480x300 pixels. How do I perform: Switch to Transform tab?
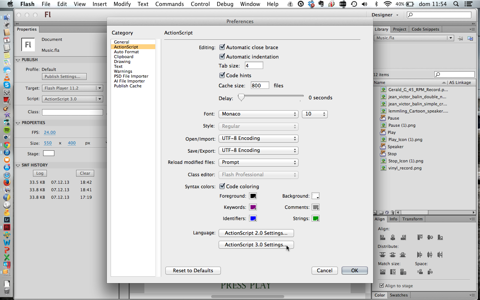point(412,219)
